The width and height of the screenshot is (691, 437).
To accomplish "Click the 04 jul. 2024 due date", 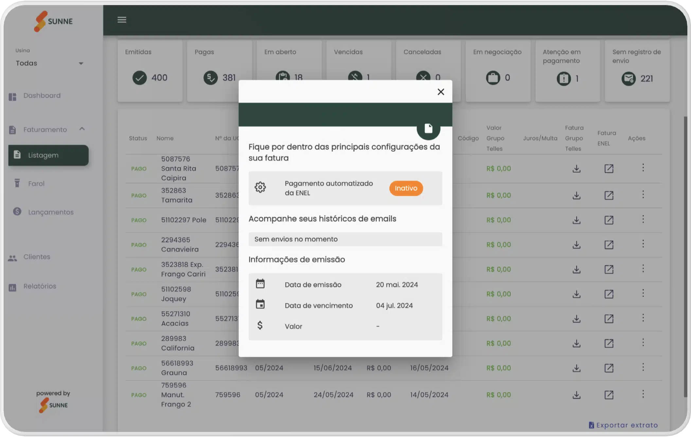I will tap(394, 306).
